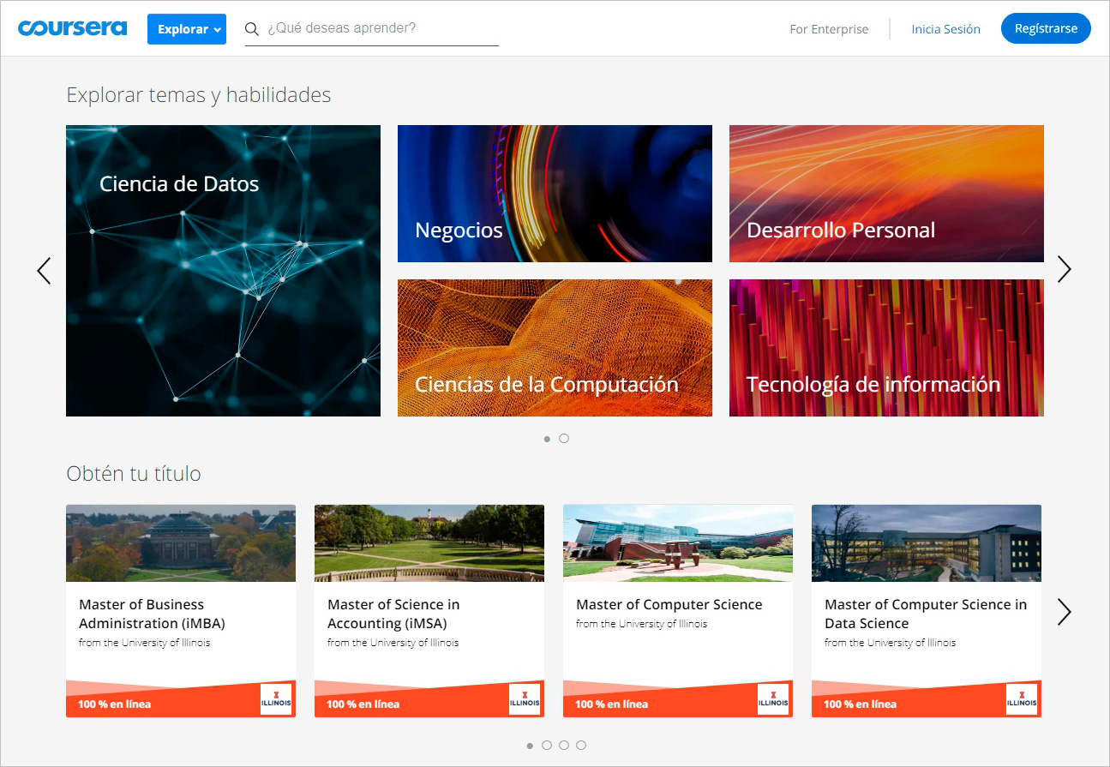Open the Ciencias de la Computación tile
Screen dimensions: 1110x767
point(555,348)
